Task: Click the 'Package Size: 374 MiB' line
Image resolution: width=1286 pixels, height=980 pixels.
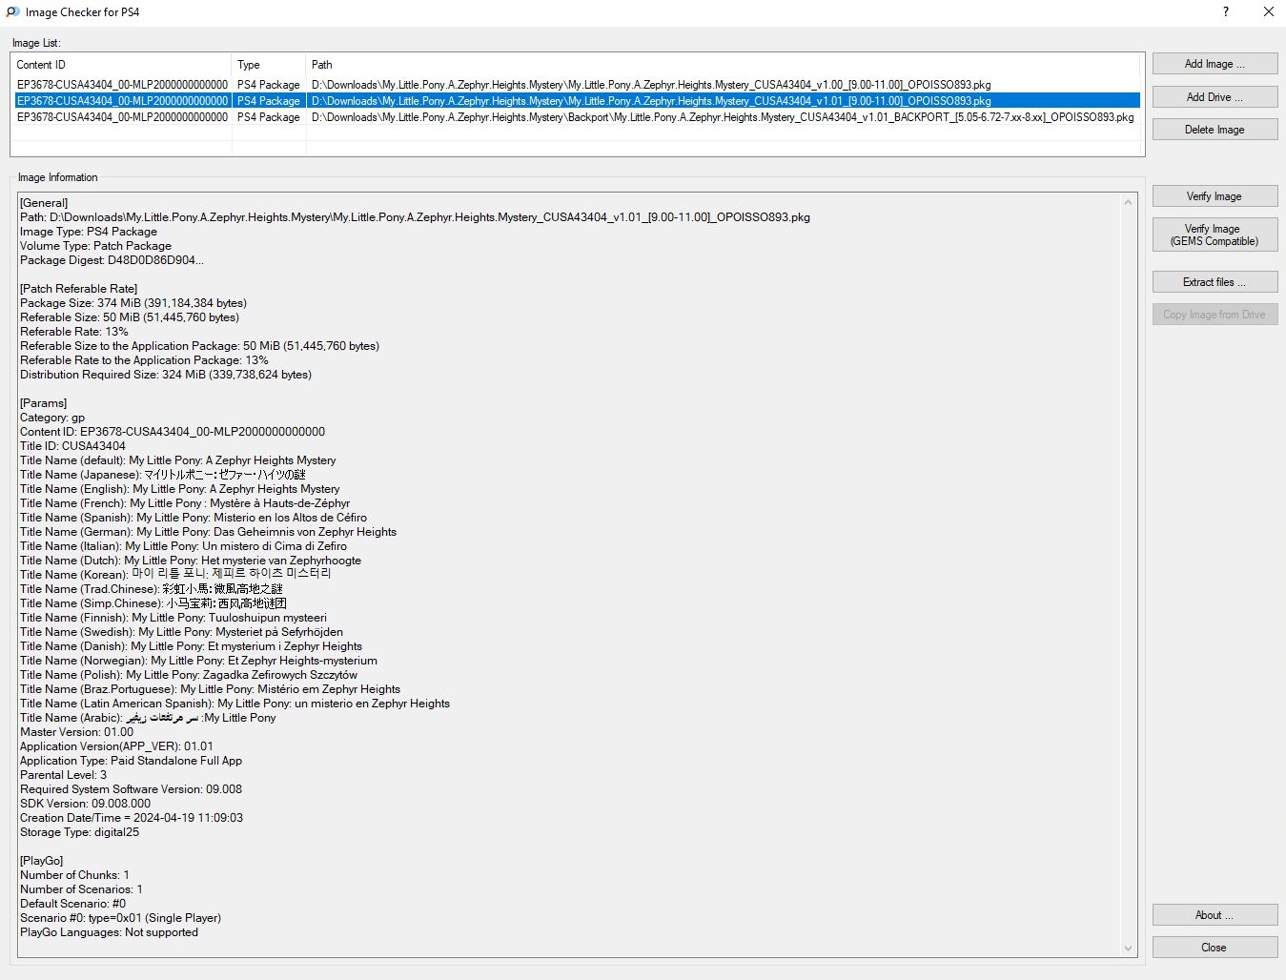Action: (x=133, y=303)
